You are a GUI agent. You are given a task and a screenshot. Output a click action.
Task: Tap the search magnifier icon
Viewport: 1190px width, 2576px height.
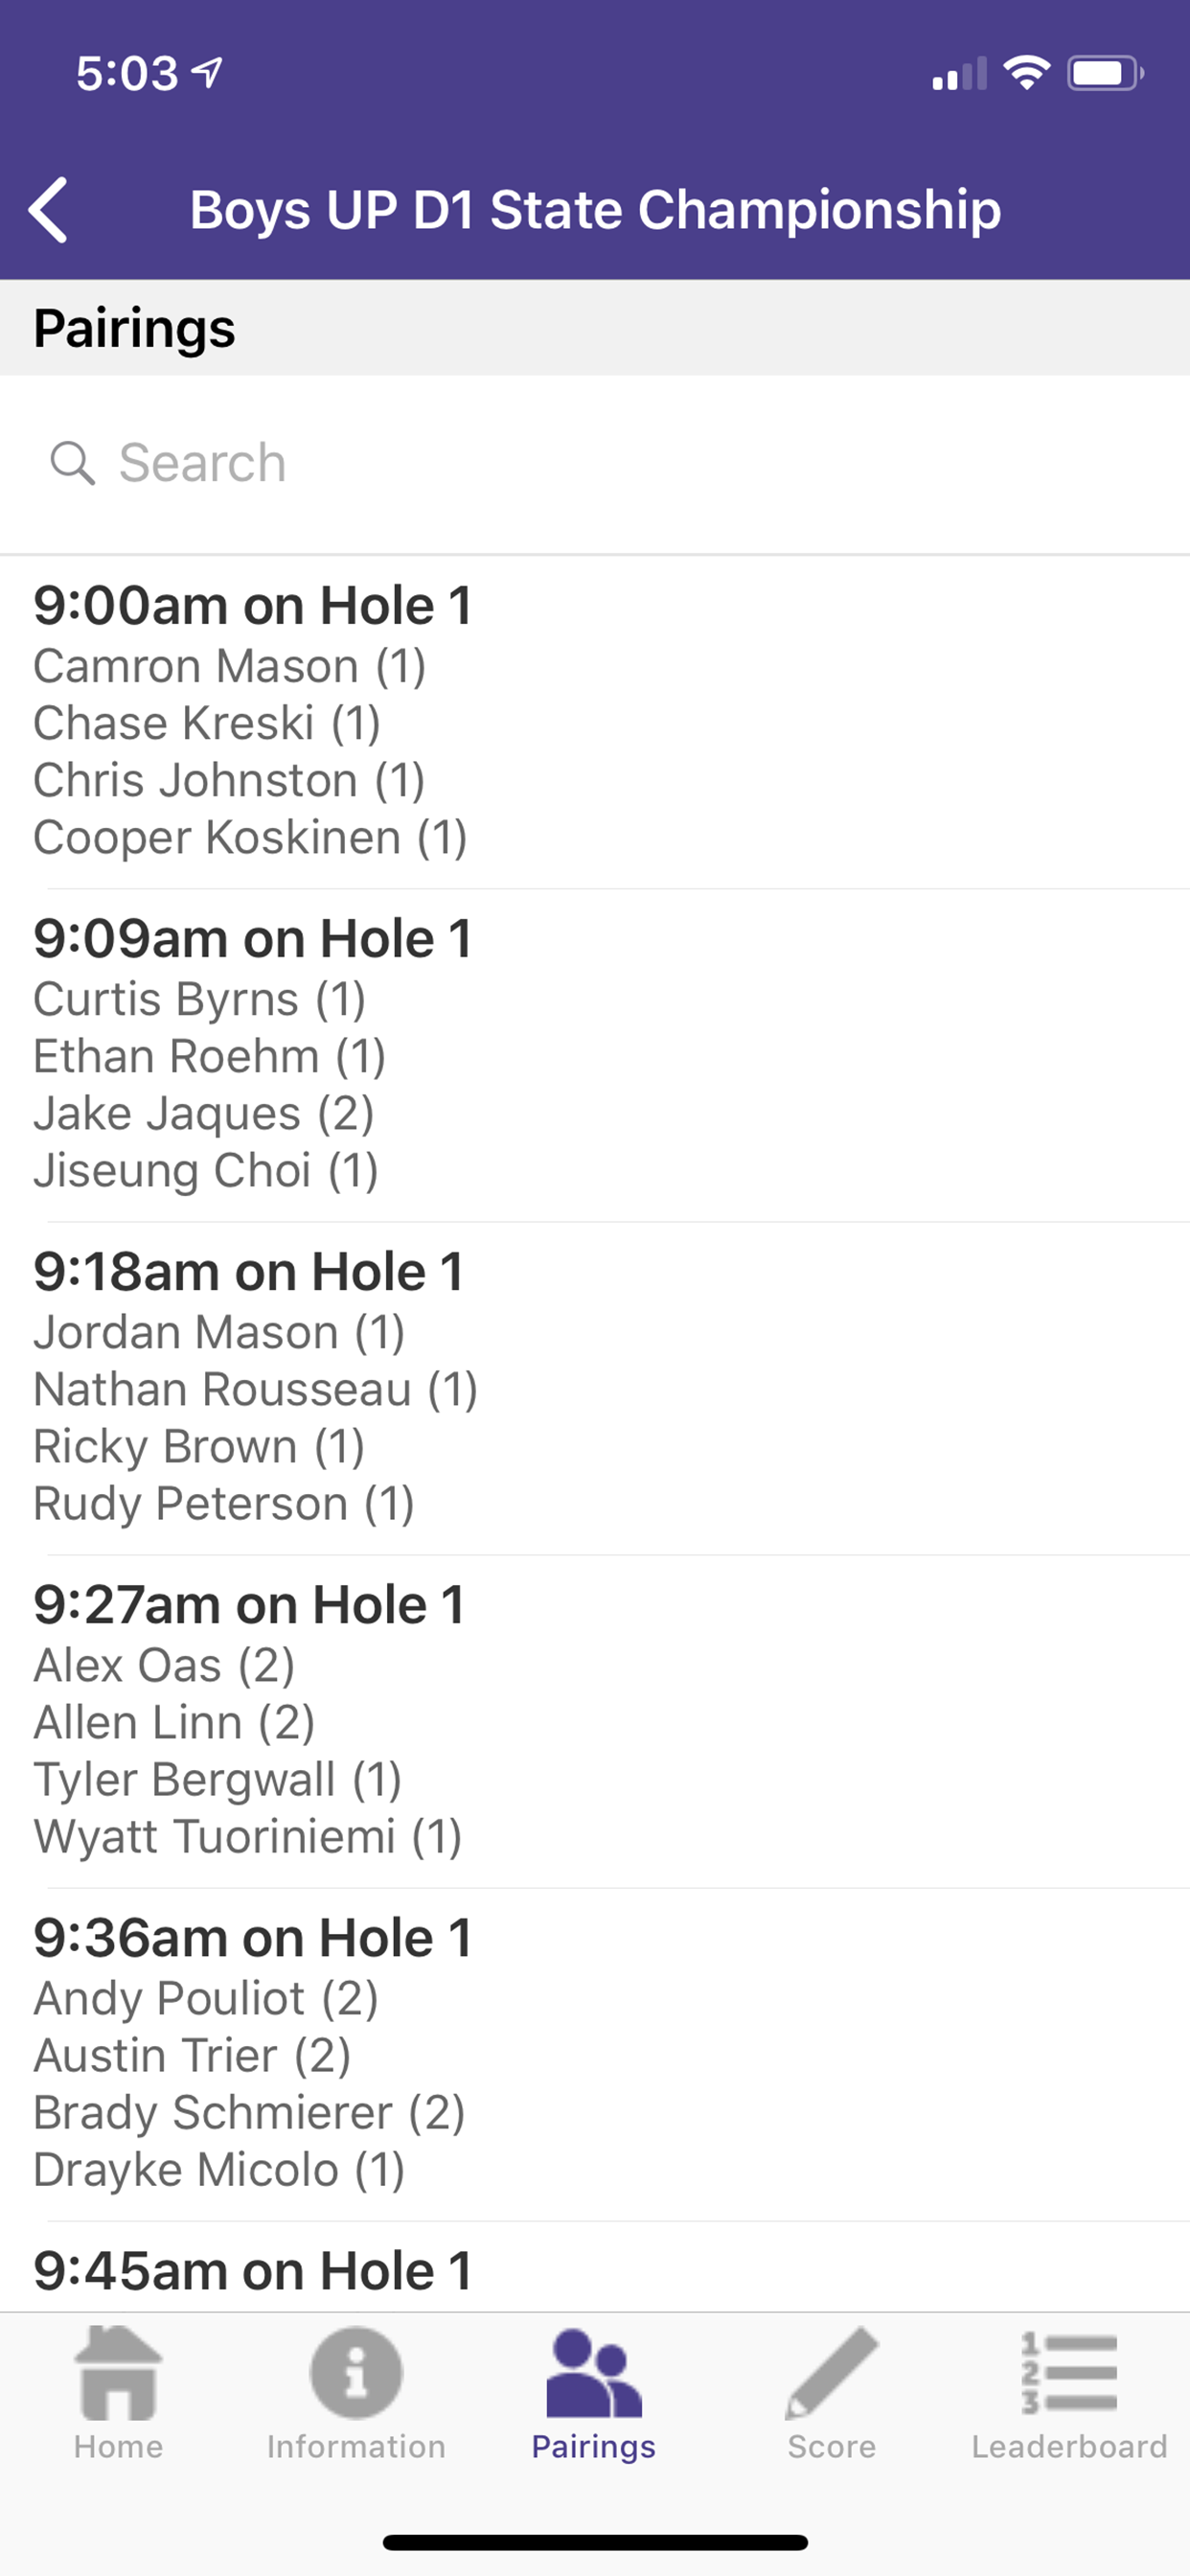[x=72, y=463]
